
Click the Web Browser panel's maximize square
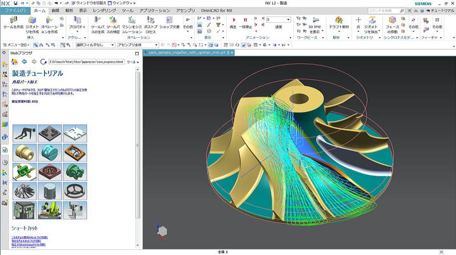coord(137,54)
